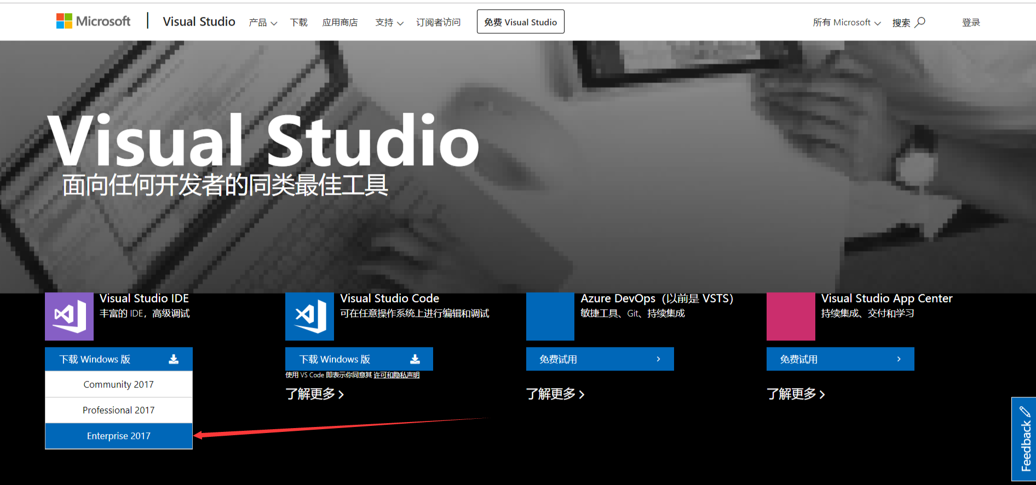Expand the 产品 menu
The image size is (1036, 485).
pos(263,22)
